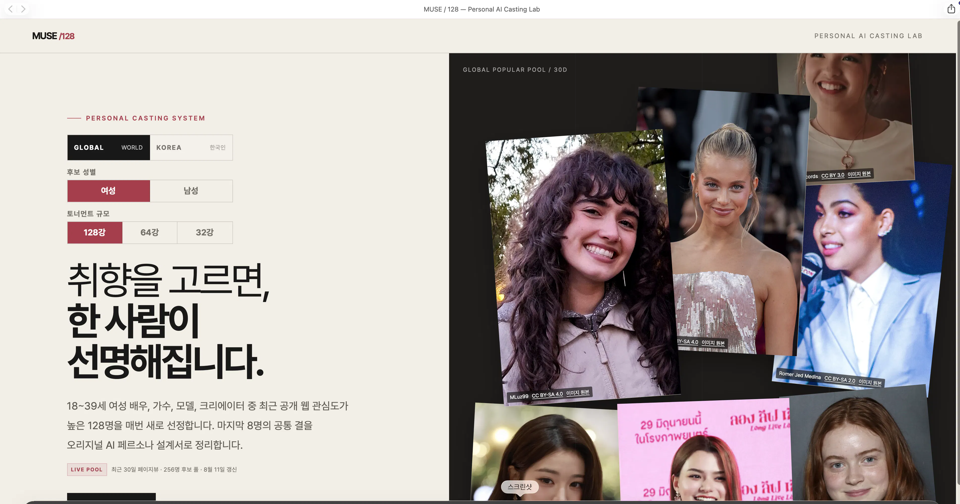Click the 후보 성별 label
Image resolution: width=960 pixels, height=504 pixels.
tap(81, 172)
